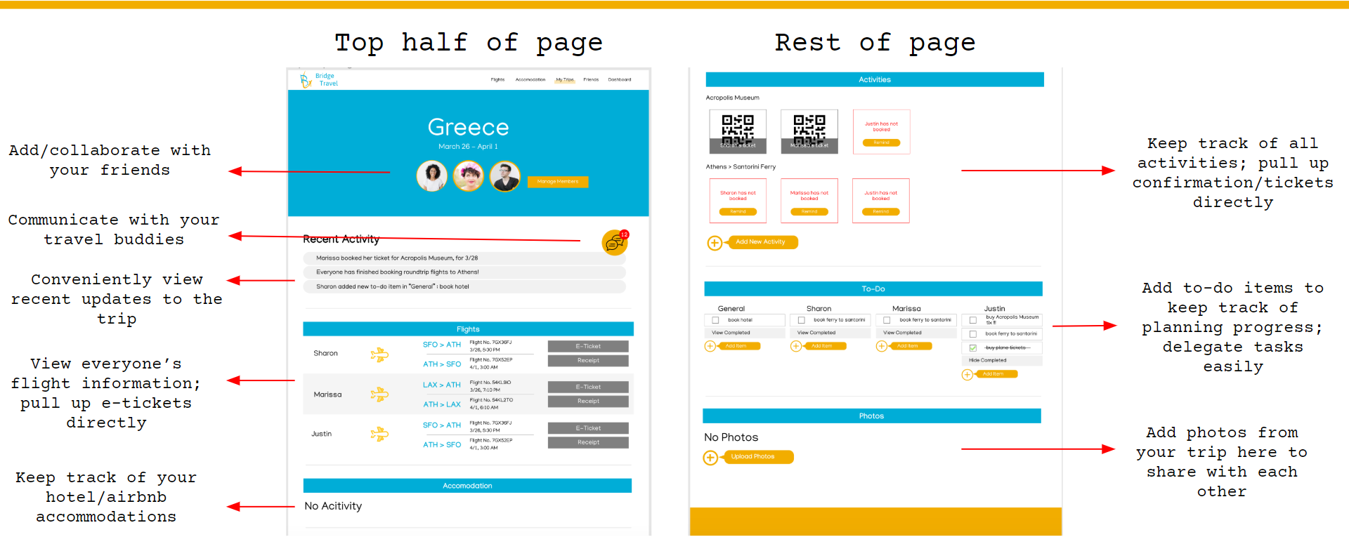Click Justin's yellow airplane icon

[x=379, y=434]
